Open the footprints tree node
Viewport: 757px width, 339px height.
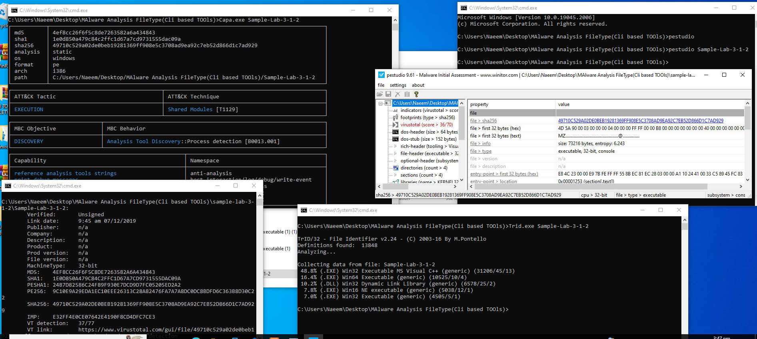(427, 118)
